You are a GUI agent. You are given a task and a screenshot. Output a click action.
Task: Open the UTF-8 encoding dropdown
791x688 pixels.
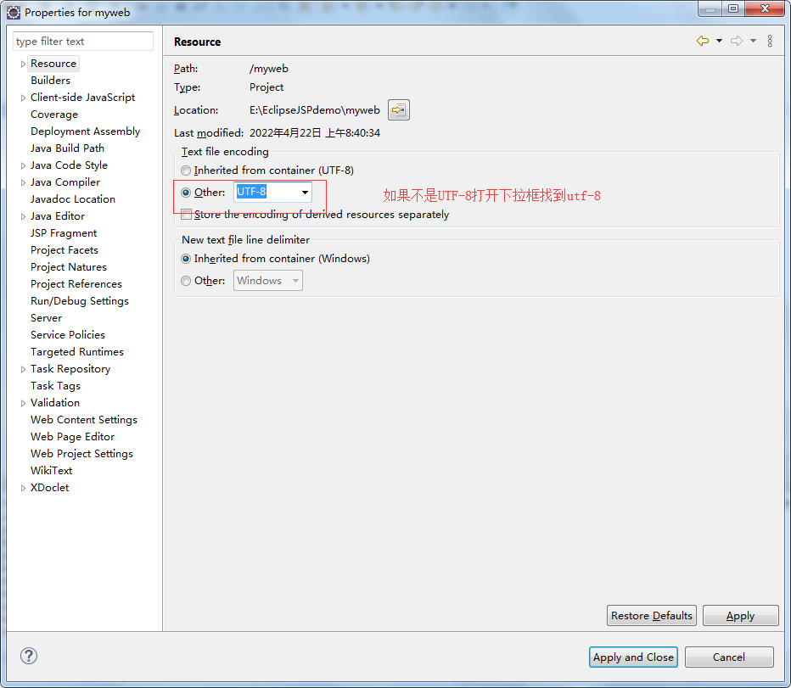[x=305, y=192]
